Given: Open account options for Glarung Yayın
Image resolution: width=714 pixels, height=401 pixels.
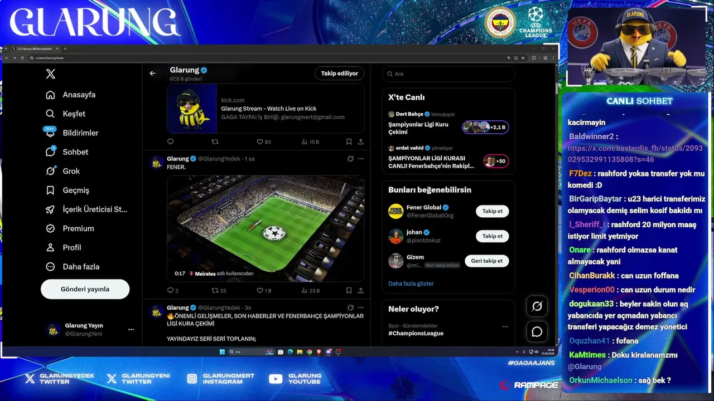Looking at the screenshot, I should (x=131, y=329).
